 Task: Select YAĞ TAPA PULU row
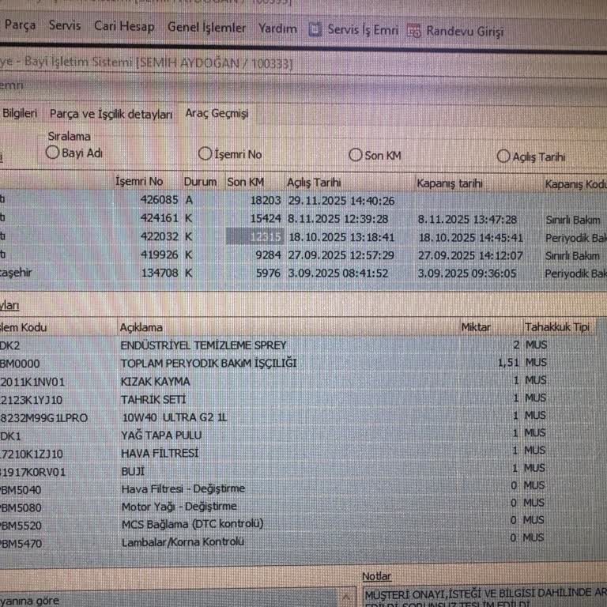click(x=298, y=435)
